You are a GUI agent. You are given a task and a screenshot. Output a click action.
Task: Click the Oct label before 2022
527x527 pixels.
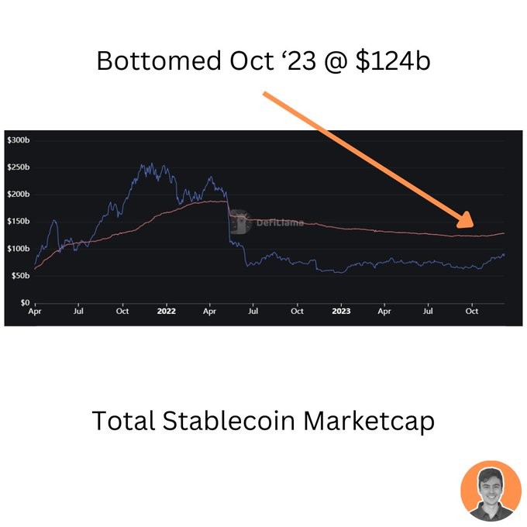[122, 312]
